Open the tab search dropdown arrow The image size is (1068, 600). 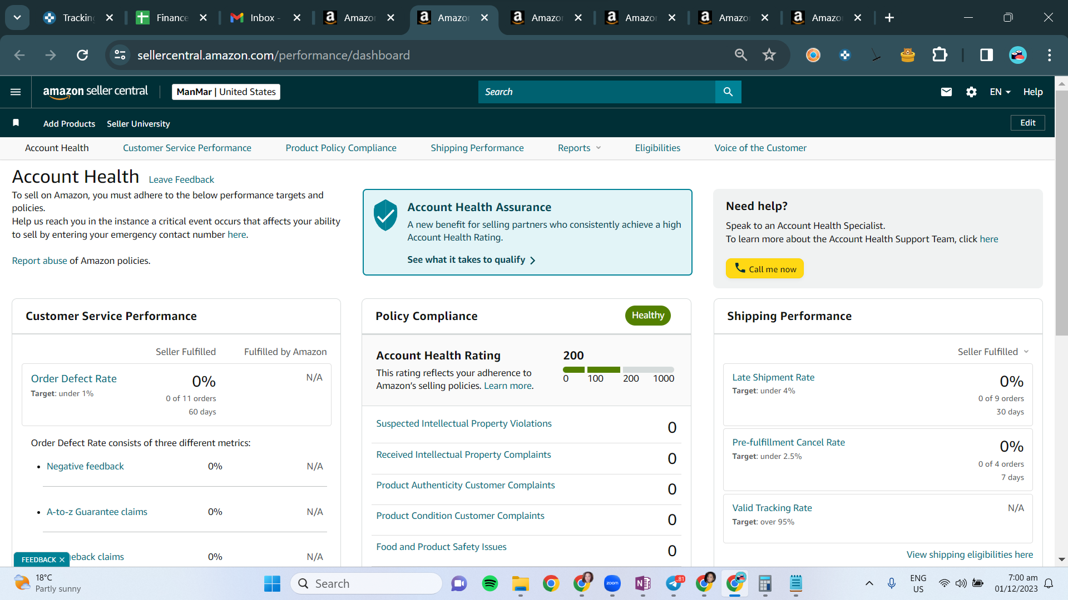[17, 18]
